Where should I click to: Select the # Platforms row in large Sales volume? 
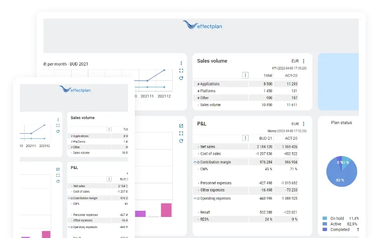tap(246, 91)
